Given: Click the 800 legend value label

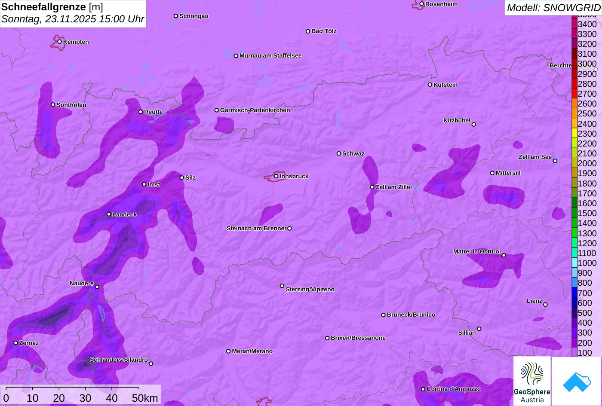Looking at the screenshot, I should click(585, 283).
